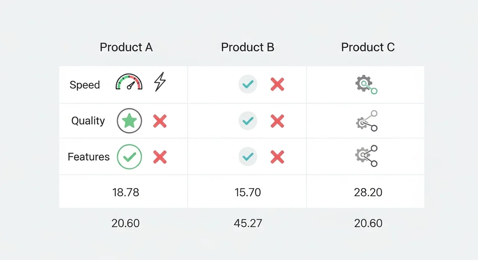Select the Product C column header
478x260 pixels.
[x=368, y=47]
